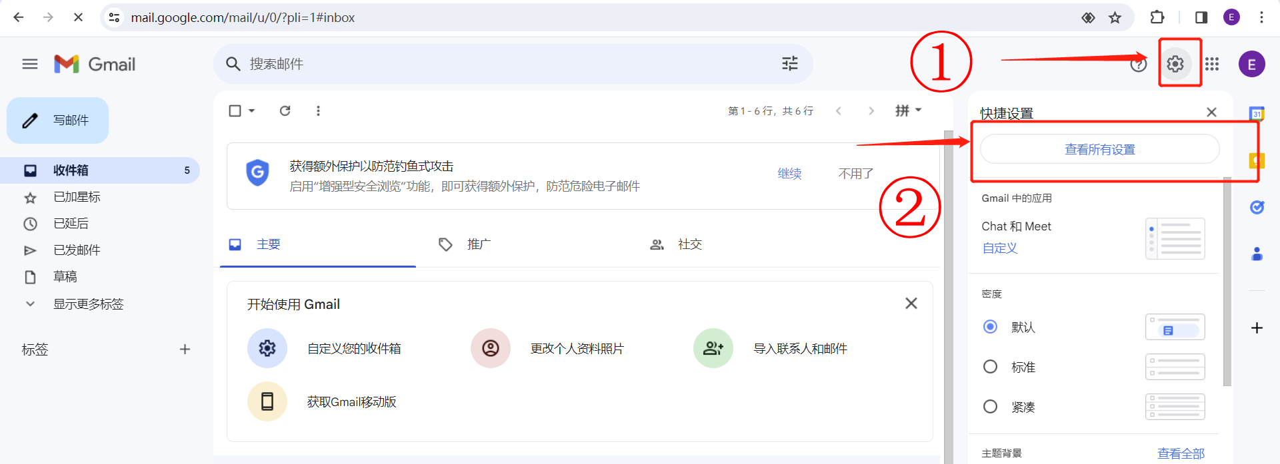
Task: Open the Google account avatar E in Gmail
Action: 1251,64
